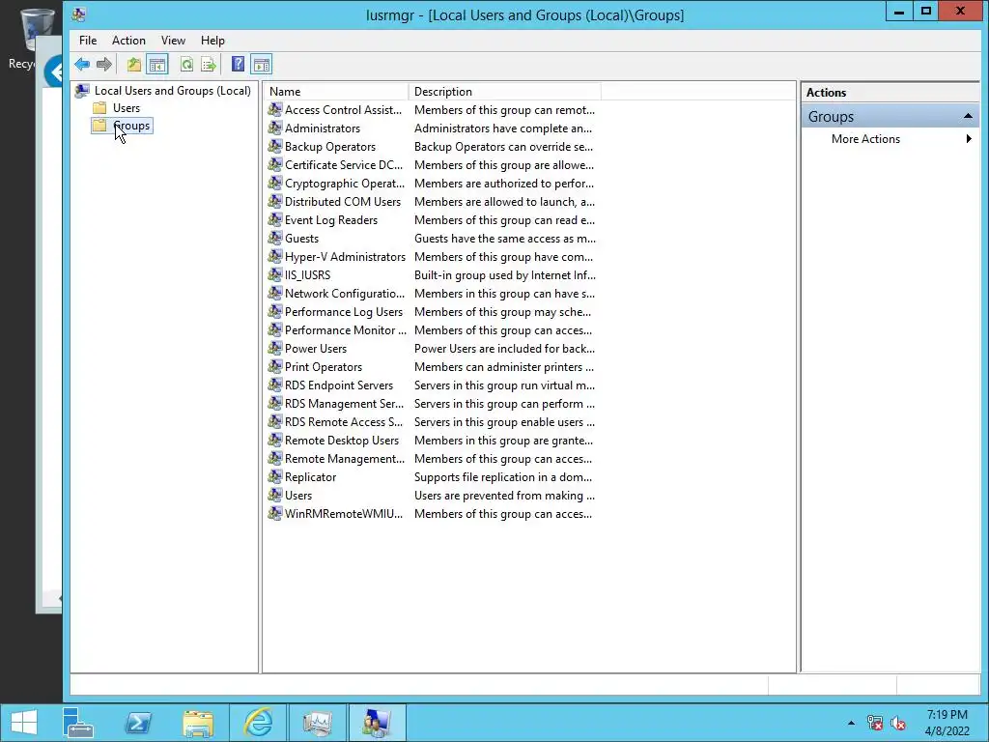Viewport: 989px width, 742px height.
Task: Launch PowerShell from the taskbar
Action: 138,723
